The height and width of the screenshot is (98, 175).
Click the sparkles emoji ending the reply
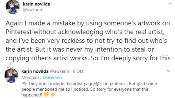[52, 95]
